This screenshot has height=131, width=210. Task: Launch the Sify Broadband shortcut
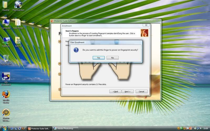(x=6, y=79)
